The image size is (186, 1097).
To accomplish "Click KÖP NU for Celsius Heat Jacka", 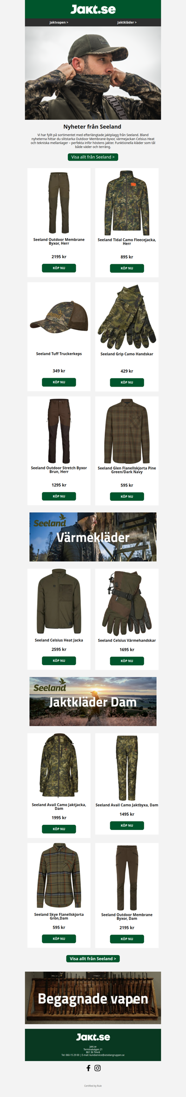I will coord(59,660).
